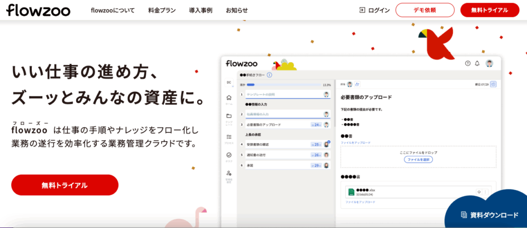
Task: Click the avatar on the 社員情報の入力 row
Action: [326, 115]
